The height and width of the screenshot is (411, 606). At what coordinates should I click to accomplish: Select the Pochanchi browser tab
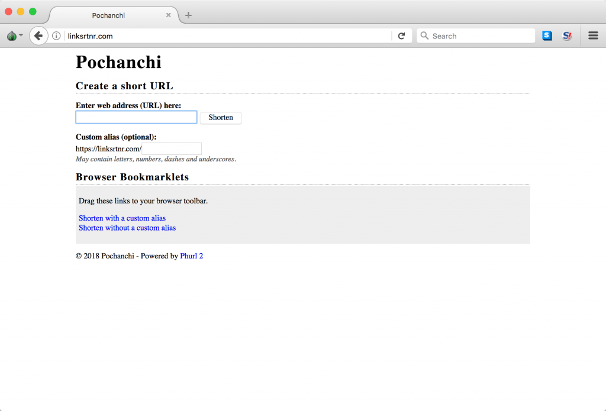tap(108, 15)
